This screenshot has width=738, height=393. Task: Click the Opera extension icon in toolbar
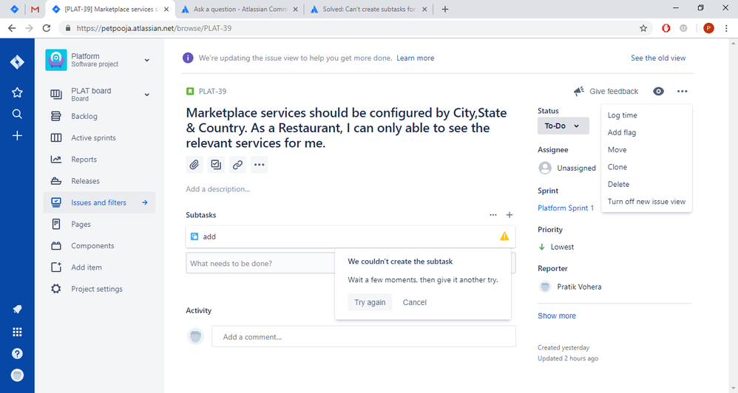tap(666, 28)
